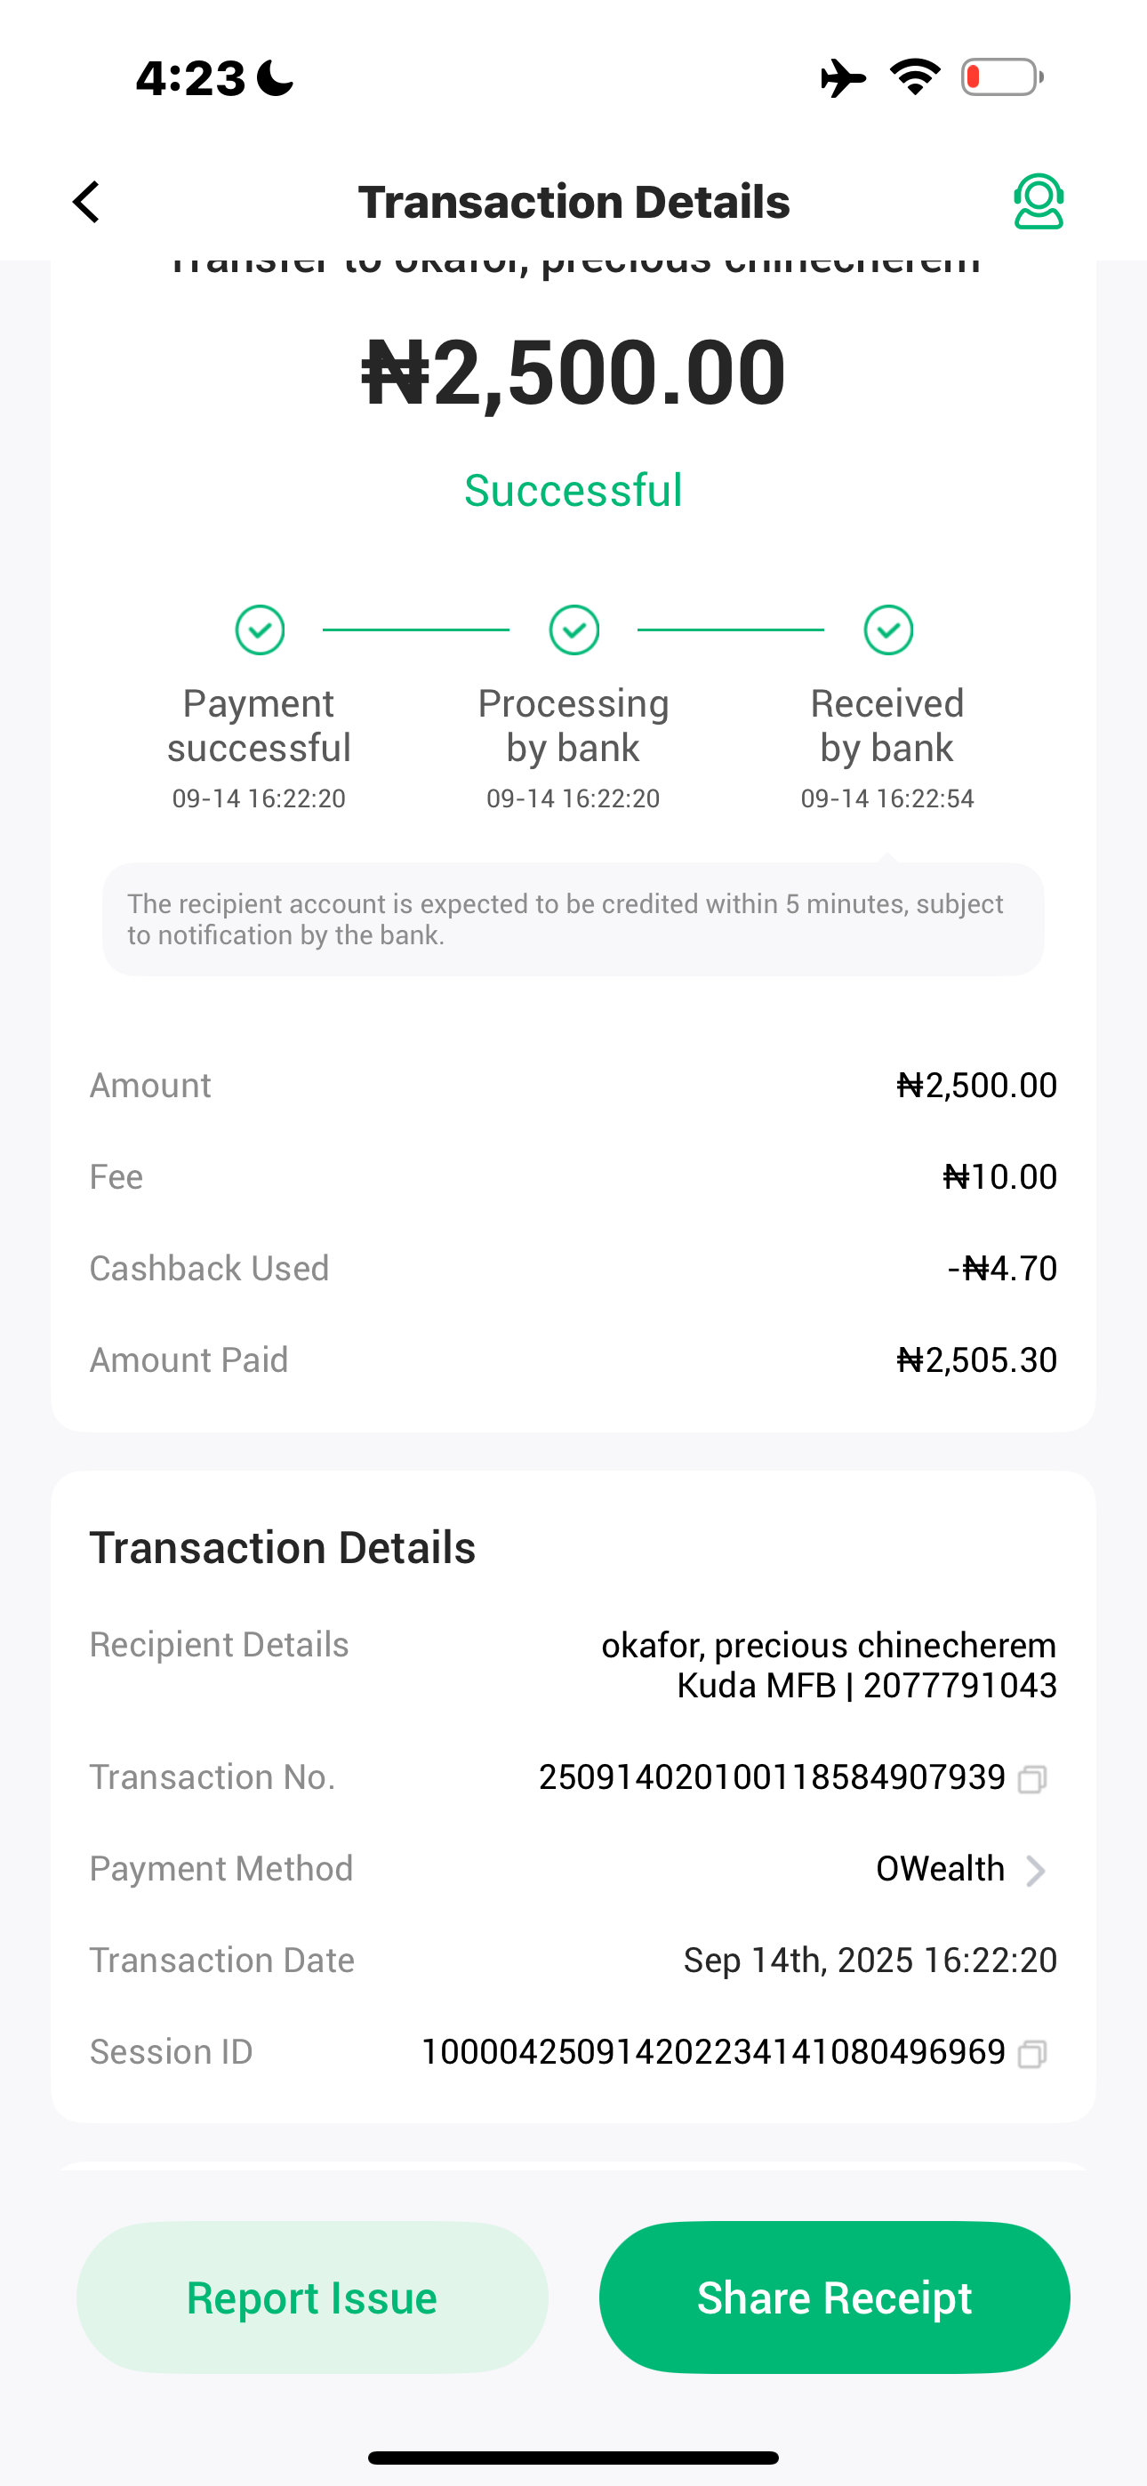Tap the Successful status text
This screenshot has width=1147, height=2486.
pyautogui.click(x=573, y=490)
